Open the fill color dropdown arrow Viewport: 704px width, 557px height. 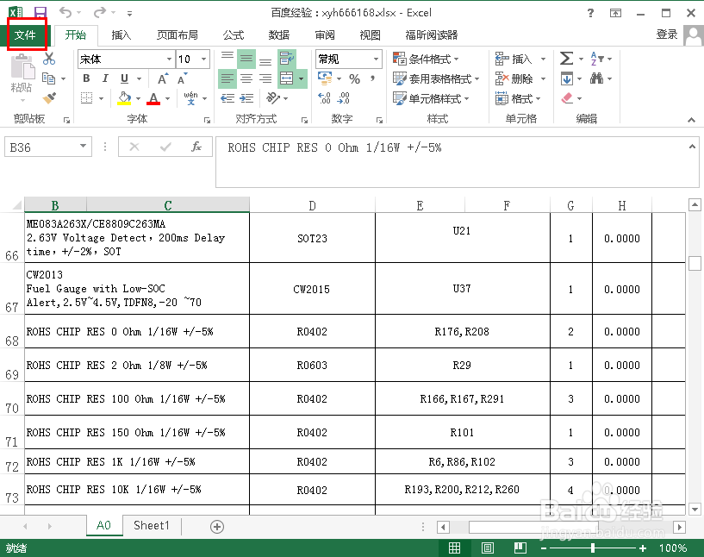tap(138, 97)
